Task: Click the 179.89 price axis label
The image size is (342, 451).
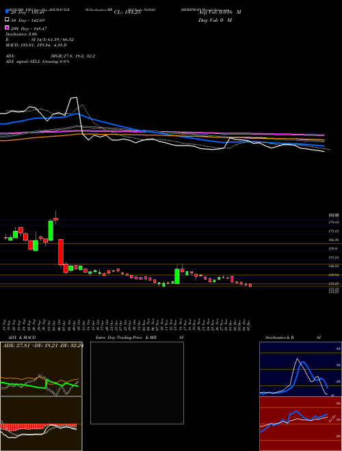Action: pos(334,223)
